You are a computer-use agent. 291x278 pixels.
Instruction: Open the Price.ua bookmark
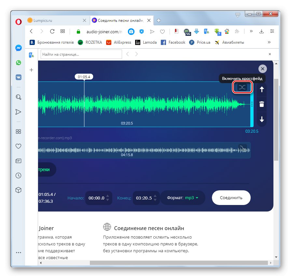(x=200, y=42)
